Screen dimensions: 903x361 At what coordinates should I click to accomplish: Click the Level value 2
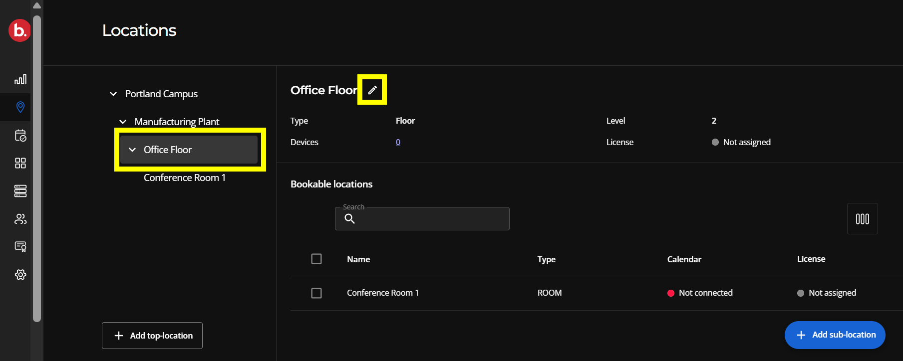click(714, 121)
